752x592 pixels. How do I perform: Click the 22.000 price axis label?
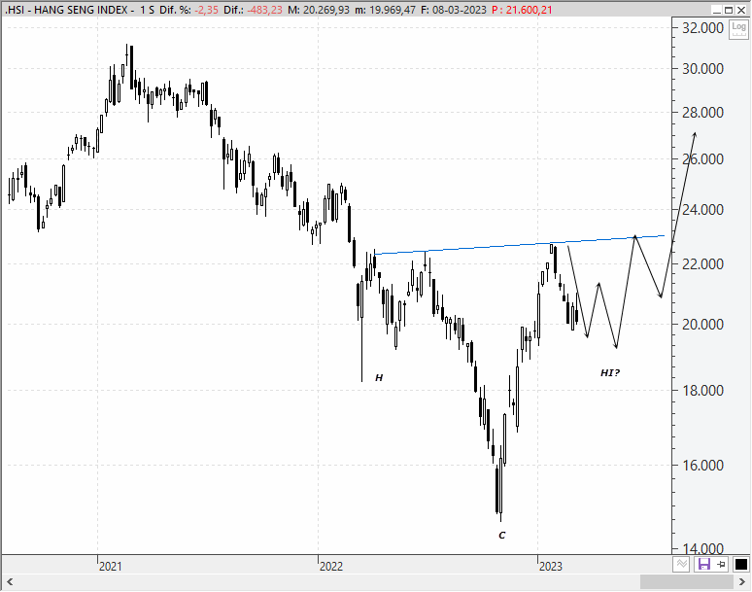[702, 263]
